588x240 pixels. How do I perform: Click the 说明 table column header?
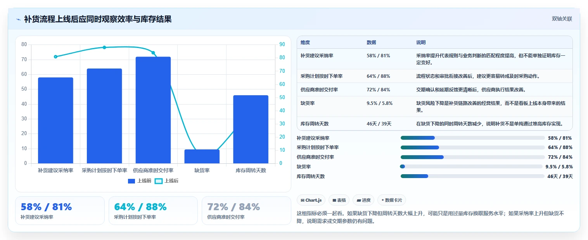(421, 43)
